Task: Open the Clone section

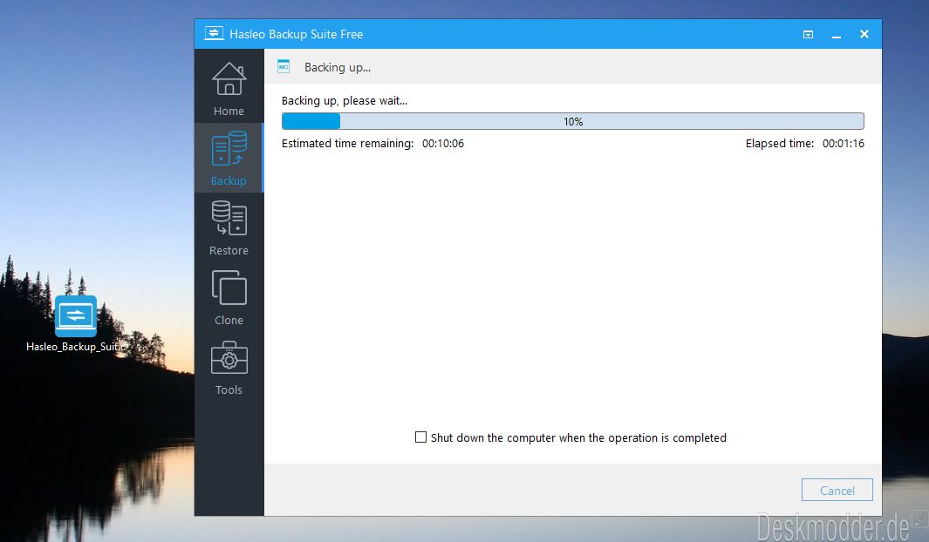Action: 229,298
